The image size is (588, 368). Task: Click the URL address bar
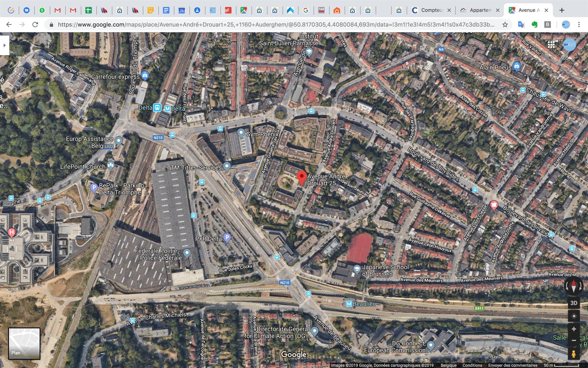tap(276, 25)
